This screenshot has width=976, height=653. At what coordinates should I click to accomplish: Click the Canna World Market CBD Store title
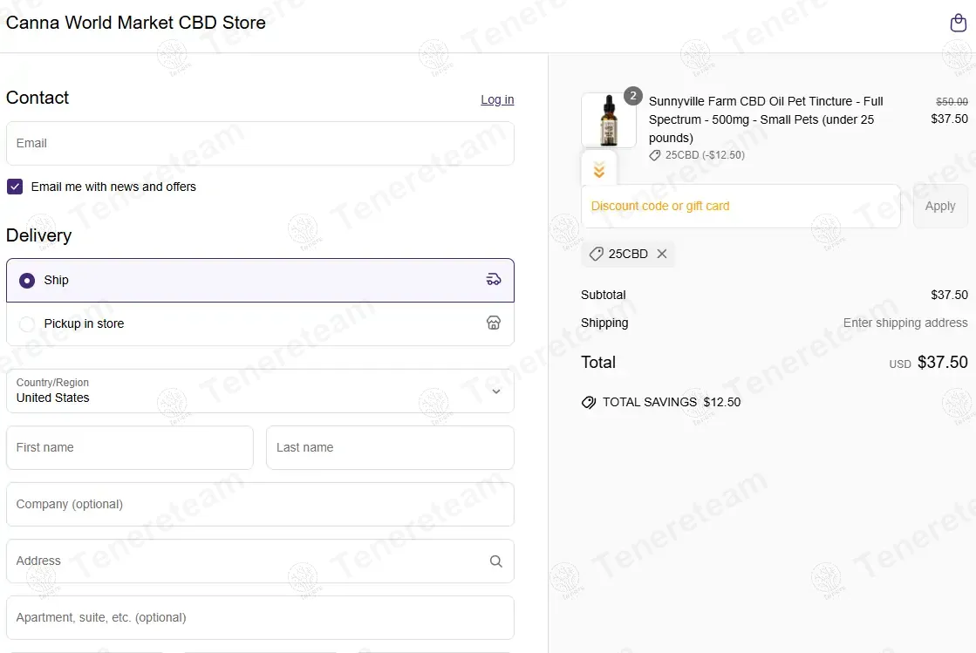[x=136, y=24]
